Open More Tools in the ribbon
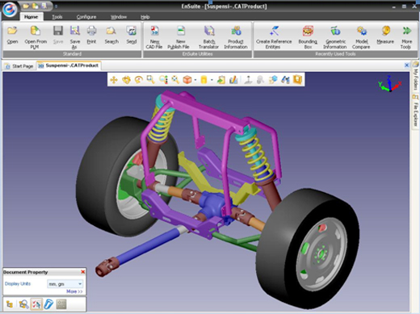Image resolution: width=420 pixels, height=314 pixels. coord(406,31)
